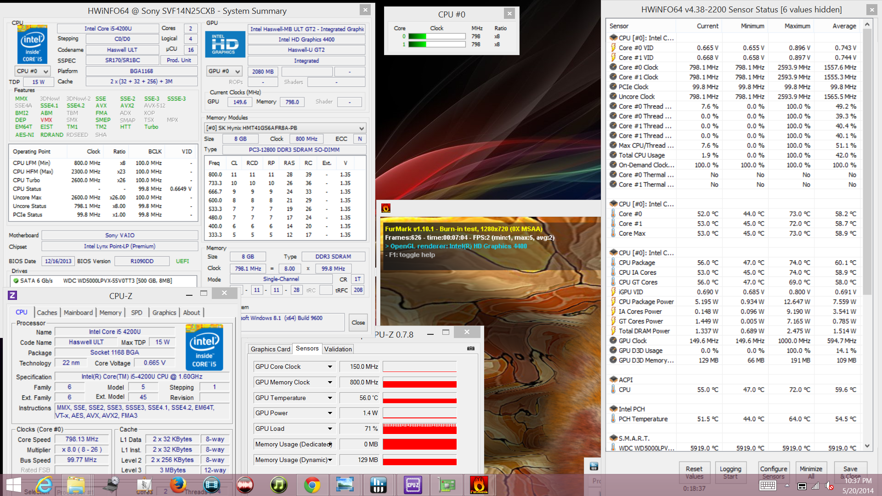This screenshot has width=882, height=496.
Task: Click the GPU Load graph in GPU-Z
Action: [419, 428]
